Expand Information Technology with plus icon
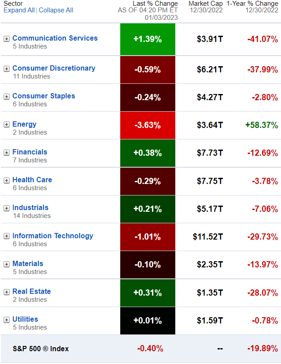The height and width of the screenshot is (364, 281). [7, 236]
